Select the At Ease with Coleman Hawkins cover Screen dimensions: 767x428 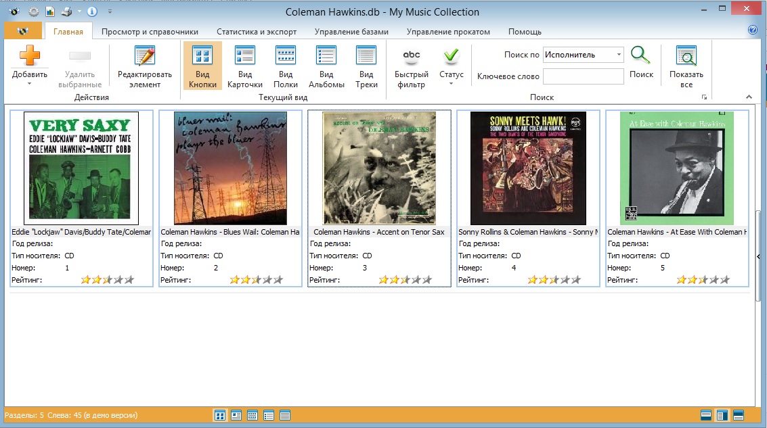click(x=677, y=168)
